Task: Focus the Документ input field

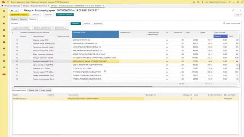Action: [43, 24]
